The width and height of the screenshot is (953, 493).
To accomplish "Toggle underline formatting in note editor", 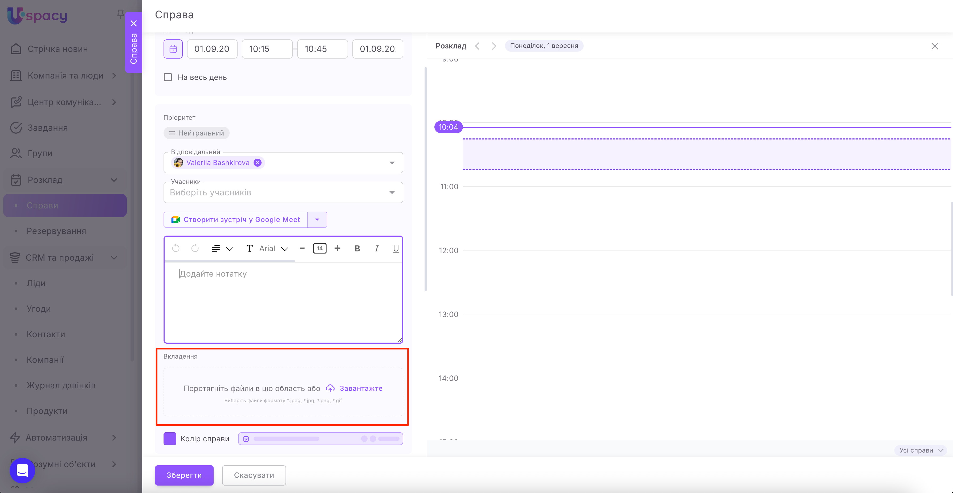I will pos(396,248).
